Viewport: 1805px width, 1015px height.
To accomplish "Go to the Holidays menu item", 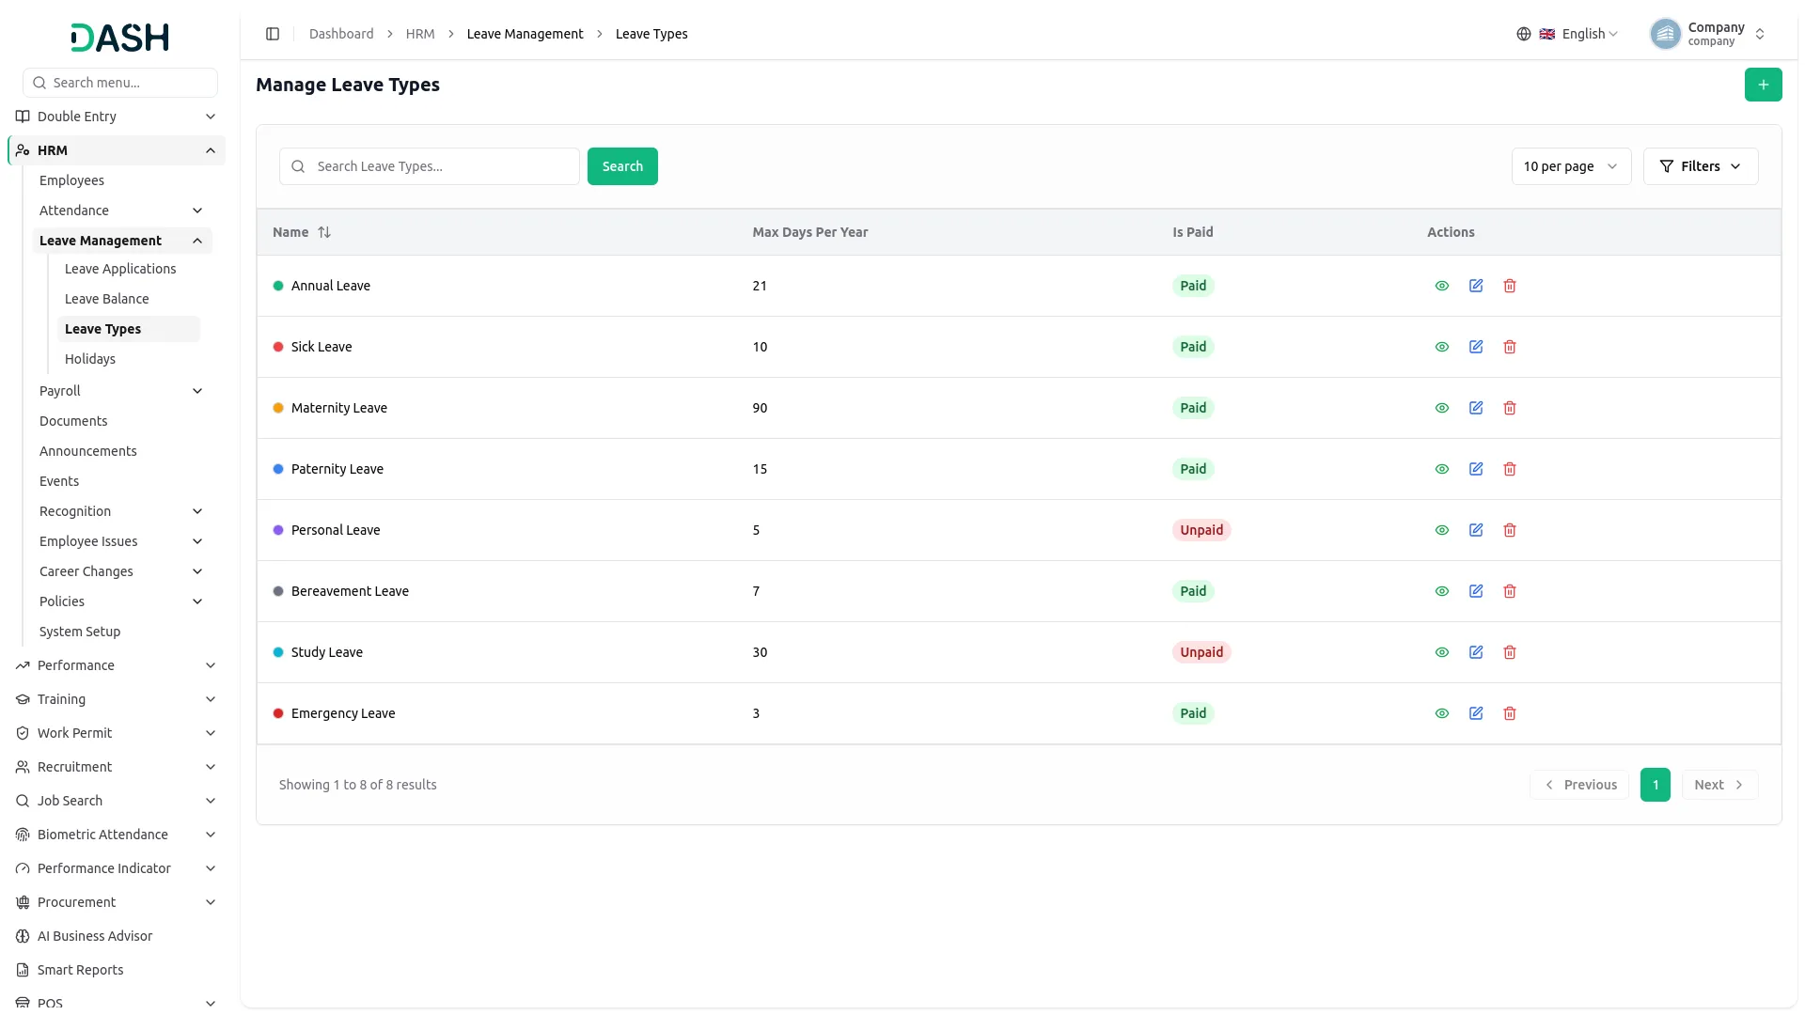I will coord(90,359).
